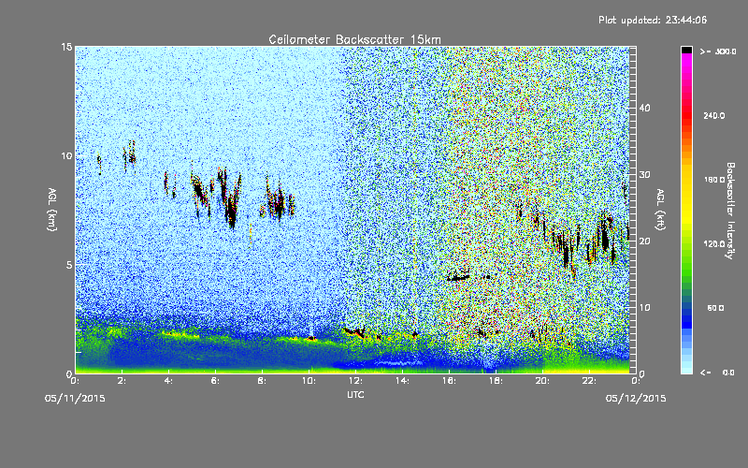Click the '12:' hour tick label
The width and height of the screenshot is (748, 468).
[355, 381]
